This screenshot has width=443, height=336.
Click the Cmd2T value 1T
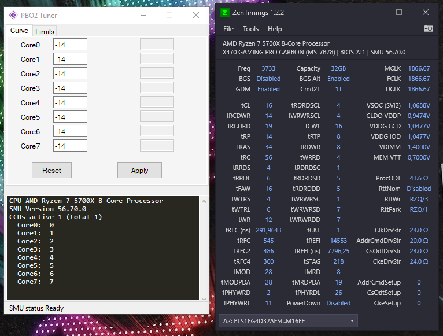pyautogui.click(x=338, y=89)
